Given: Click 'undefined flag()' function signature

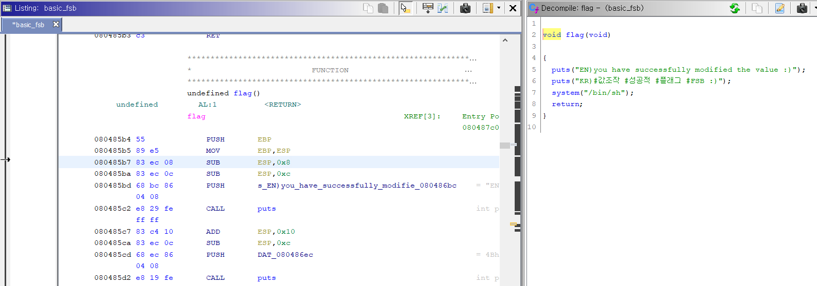Looking at the screenshot, I should pyautogui.click(x=224, y=93).
